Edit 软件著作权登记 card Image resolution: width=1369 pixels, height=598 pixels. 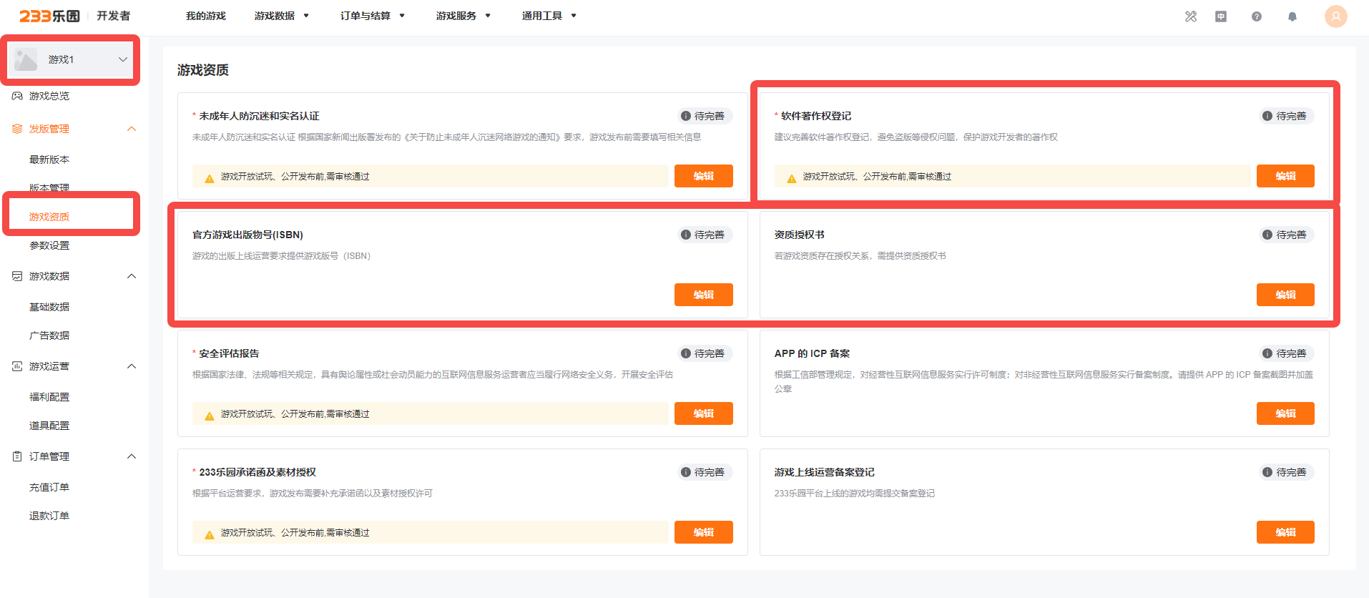[x=1285, y=176]
